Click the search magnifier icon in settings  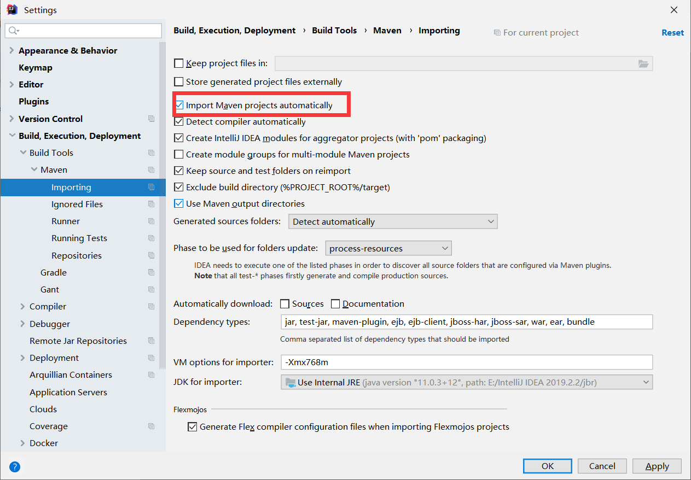tap(14, 31)
